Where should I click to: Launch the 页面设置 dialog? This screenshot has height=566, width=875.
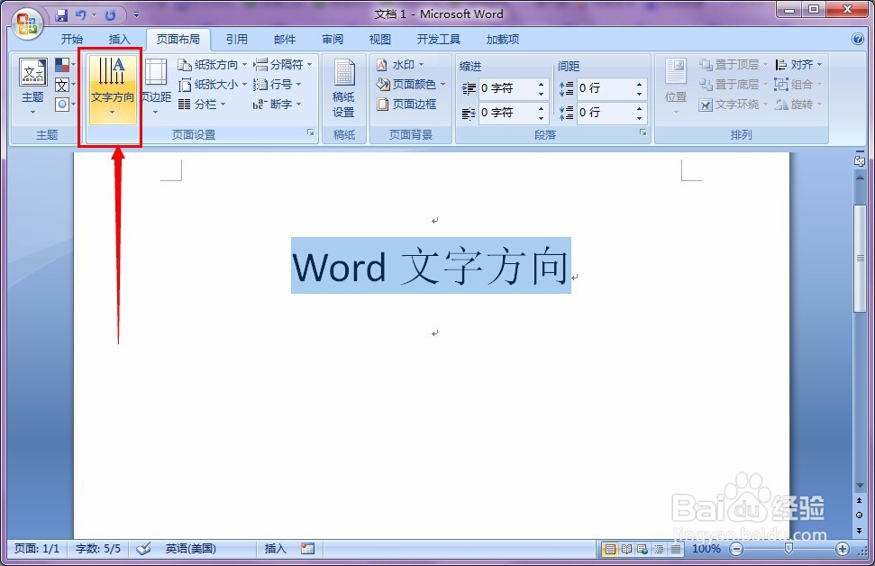(310, 132)
